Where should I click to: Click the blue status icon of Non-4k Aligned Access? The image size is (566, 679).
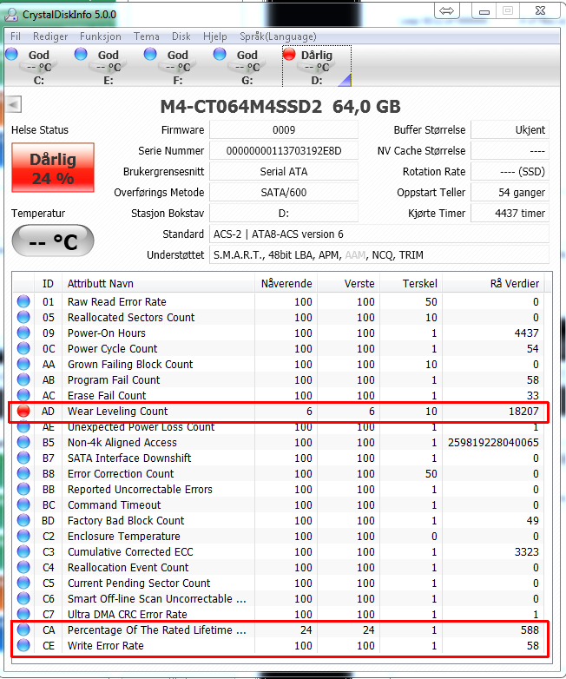[x=23, y=442]
